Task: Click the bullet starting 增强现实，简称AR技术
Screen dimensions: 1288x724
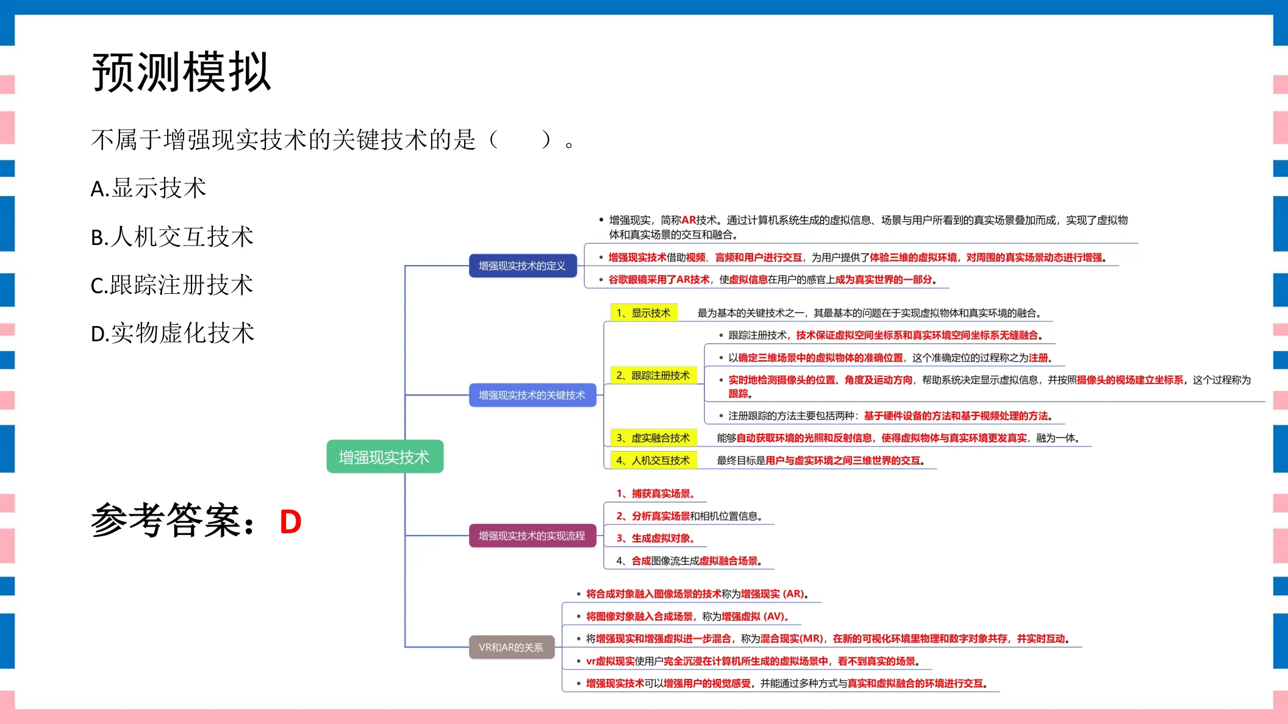Action: [x=868, y=227]
